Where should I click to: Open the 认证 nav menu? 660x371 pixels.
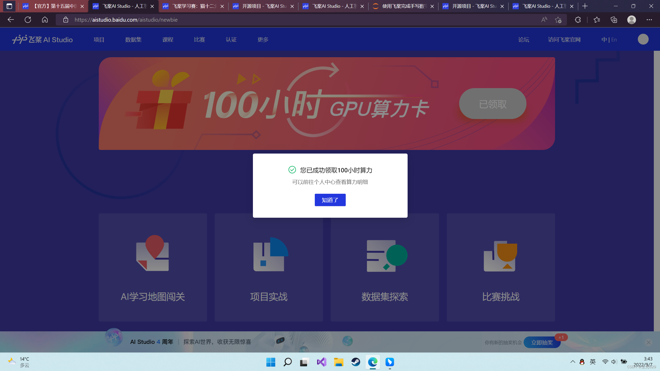click(231, 39)
